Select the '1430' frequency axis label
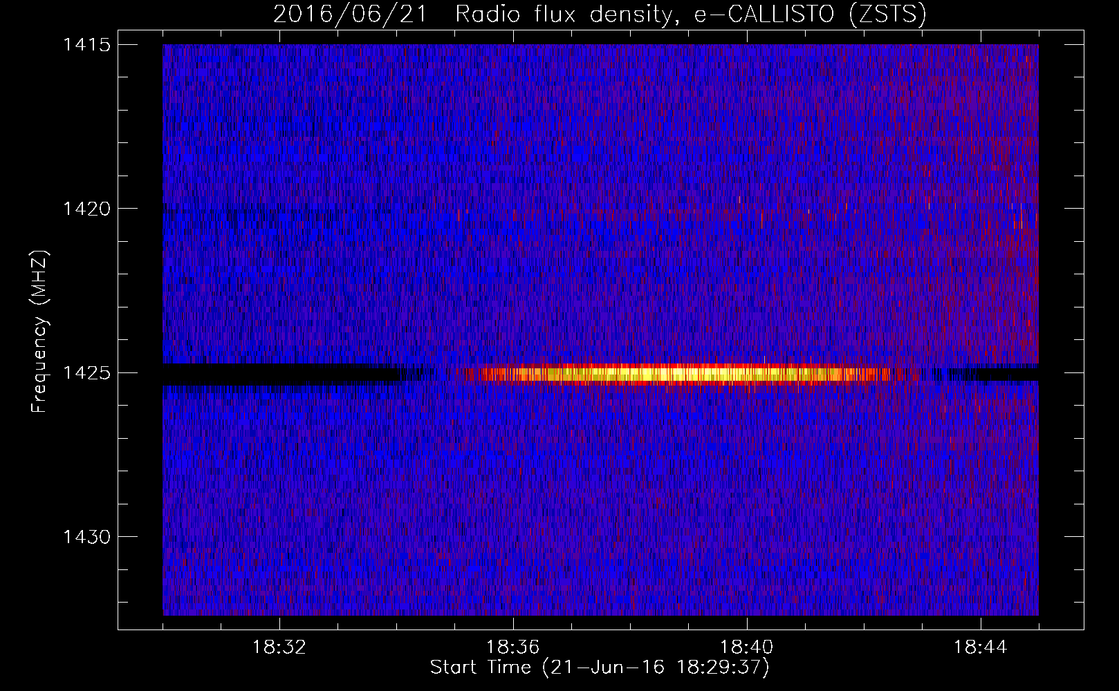1119x691 pixels. (86, 537)
